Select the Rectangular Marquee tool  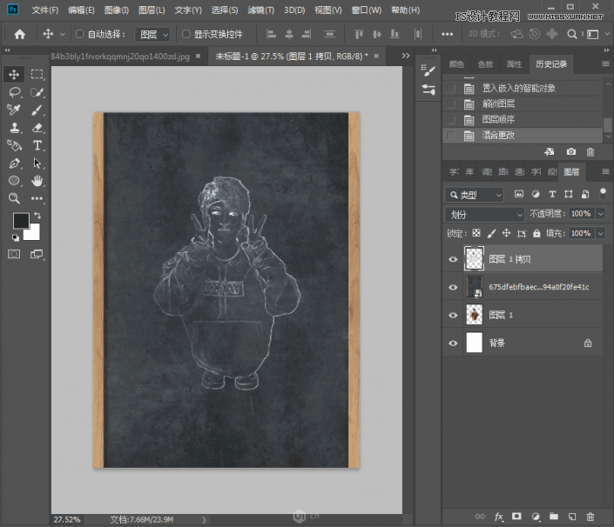[x=37, y=74]
